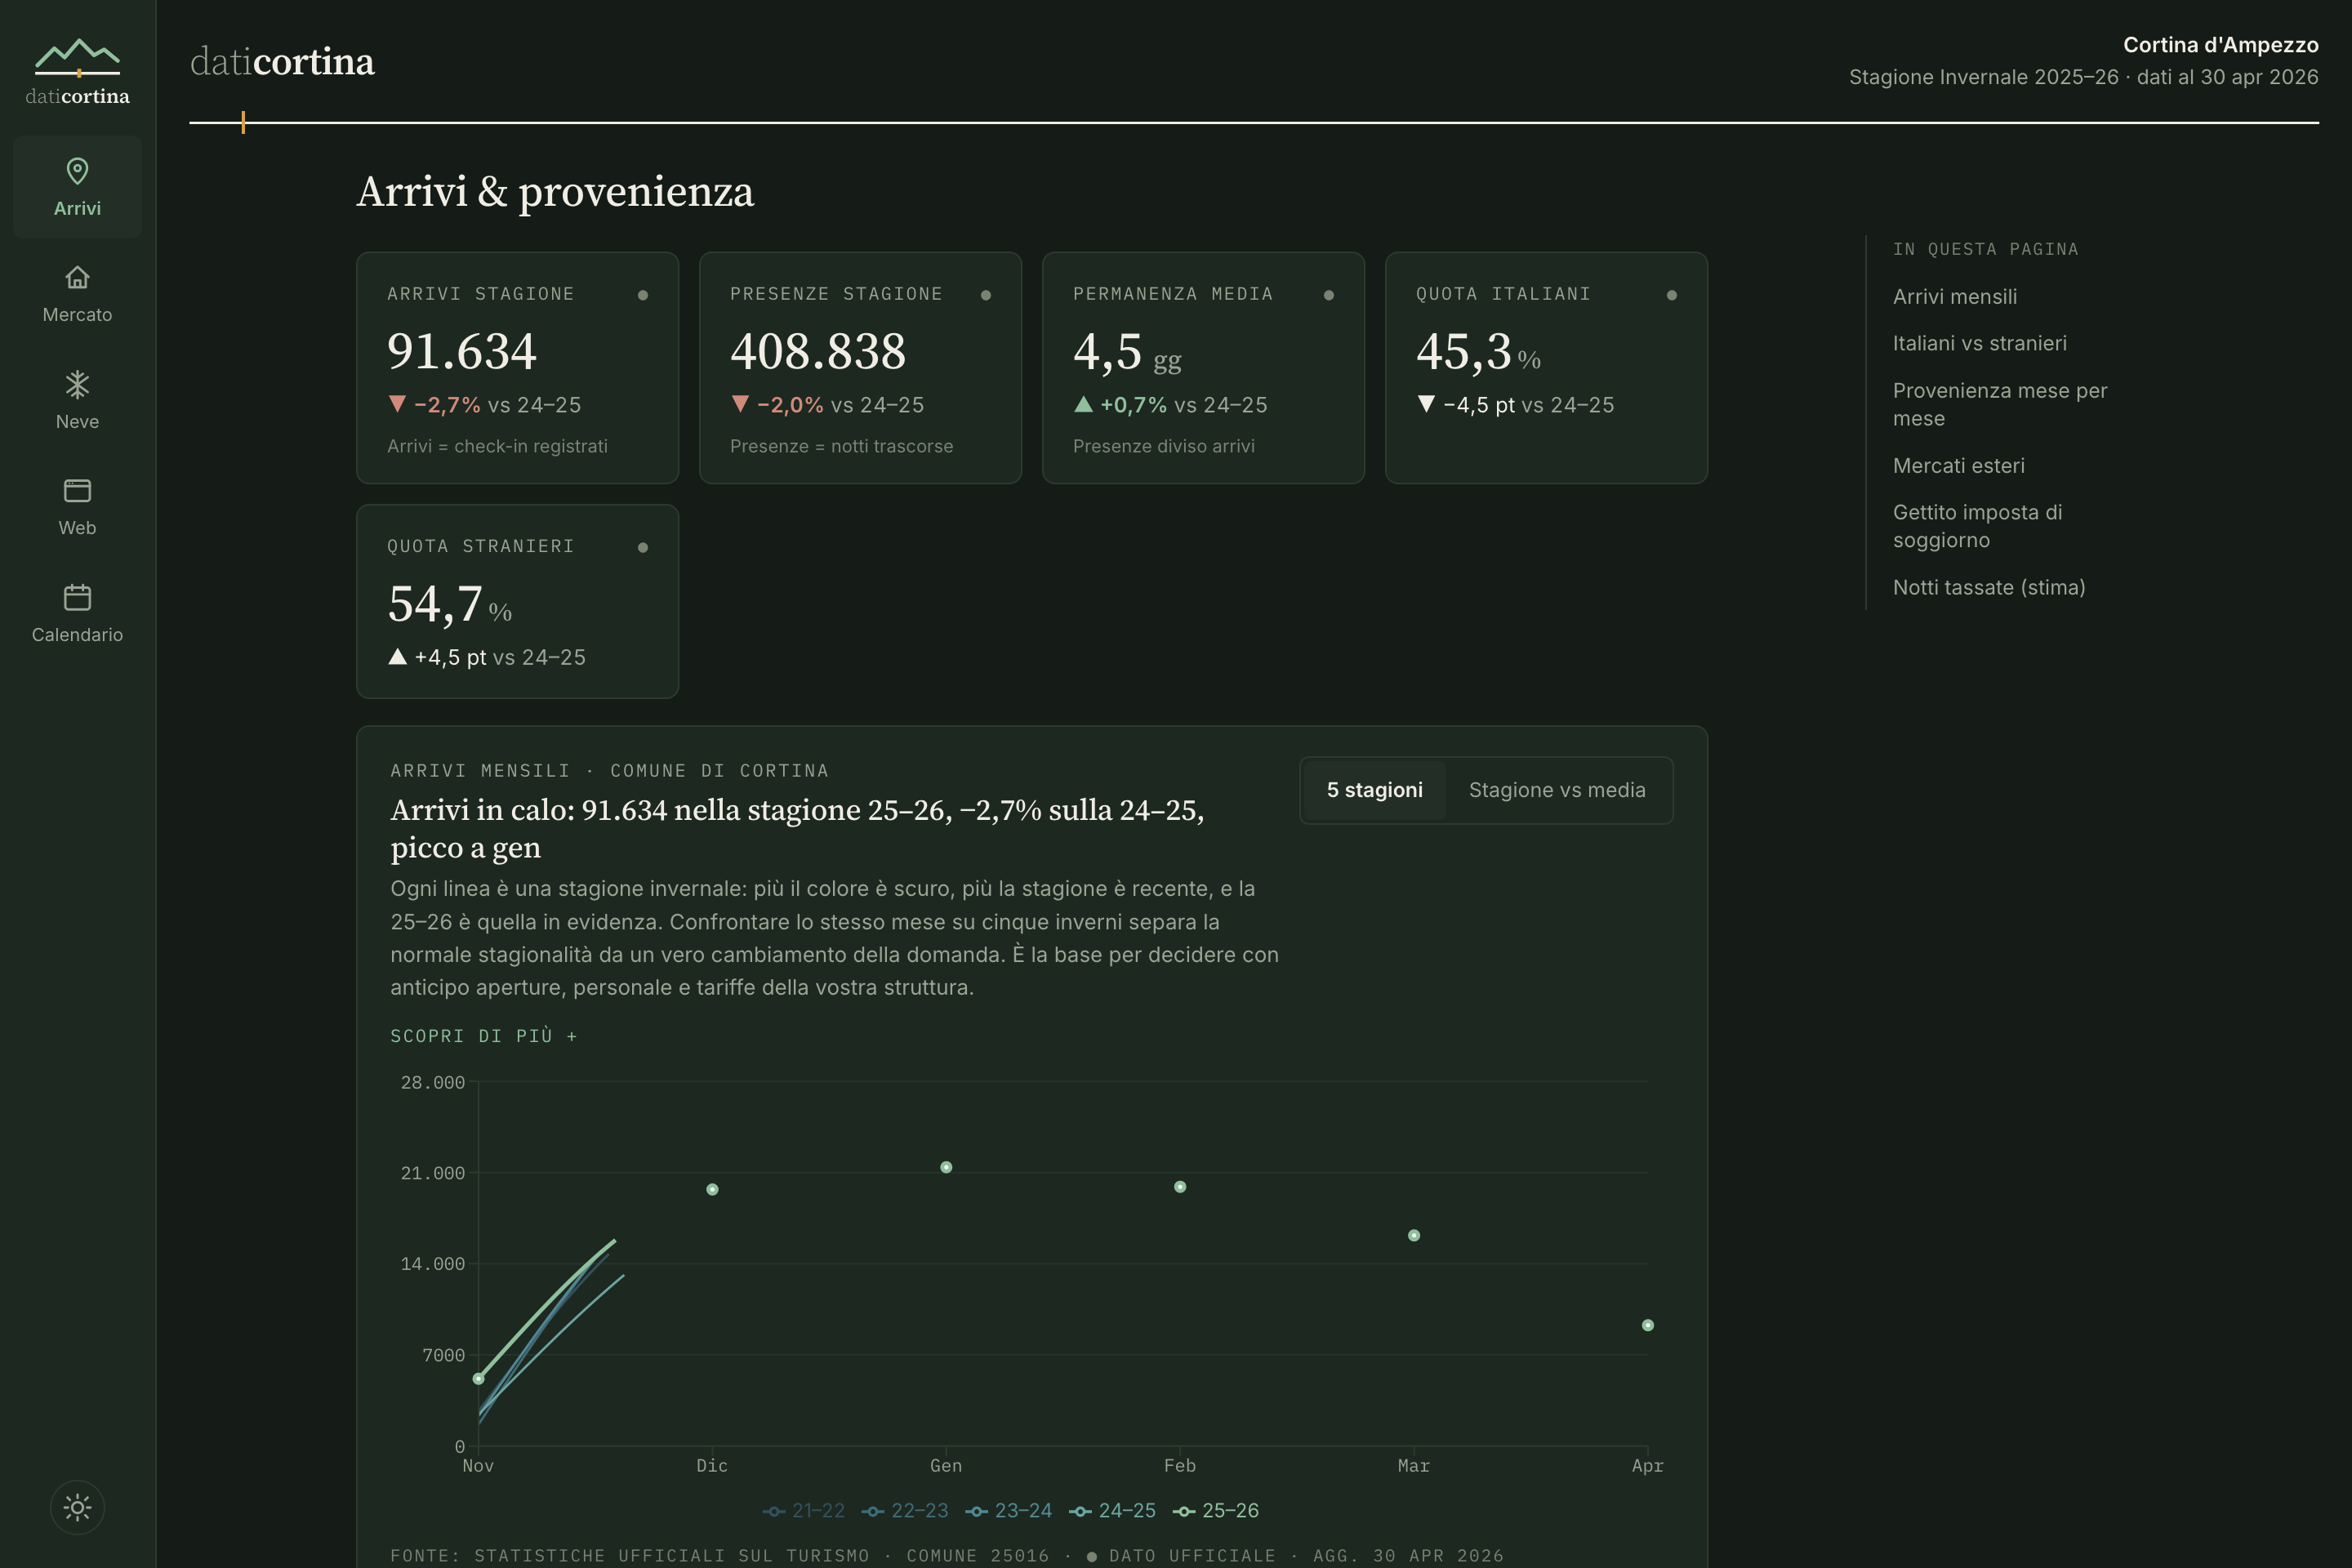Click 'Presenze diviso arrivi' note
The width and height of the screenshot is (2352, 1568).
click(x=1164, y=446)
